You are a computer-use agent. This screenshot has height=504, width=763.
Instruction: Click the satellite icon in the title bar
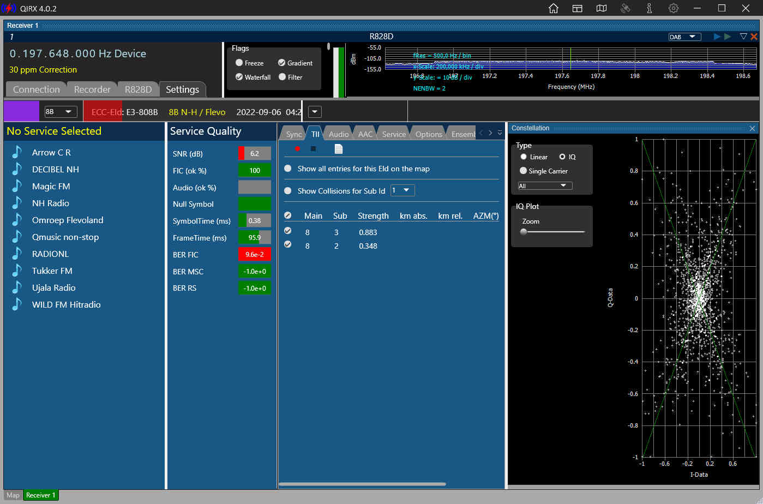626,8
